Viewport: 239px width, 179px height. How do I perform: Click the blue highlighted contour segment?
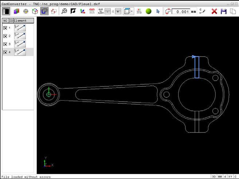pos(197,67)
